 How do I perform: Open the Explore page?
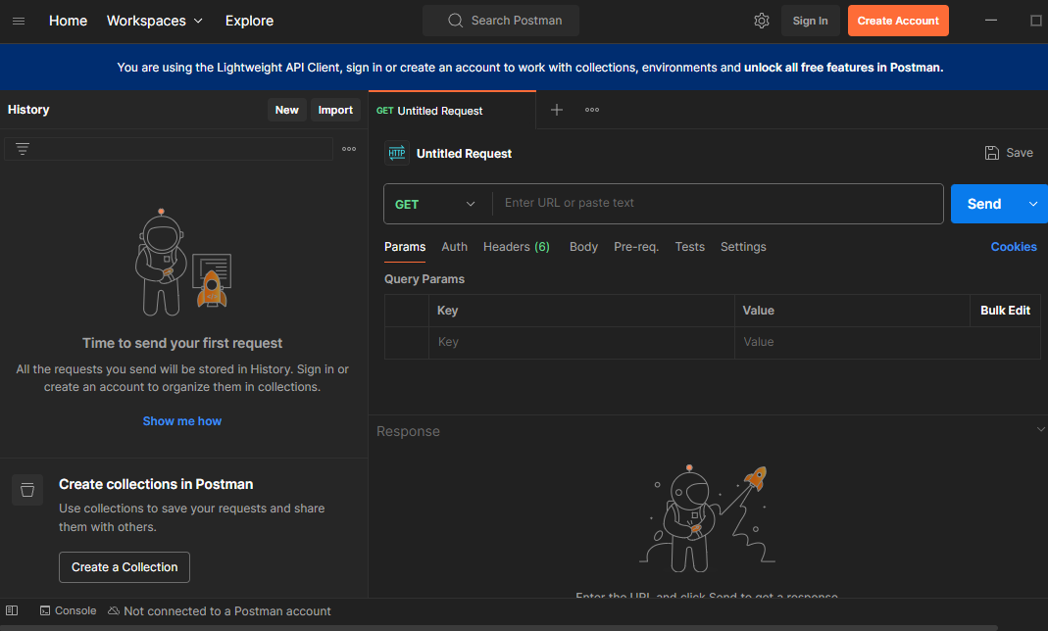point(249,21)
